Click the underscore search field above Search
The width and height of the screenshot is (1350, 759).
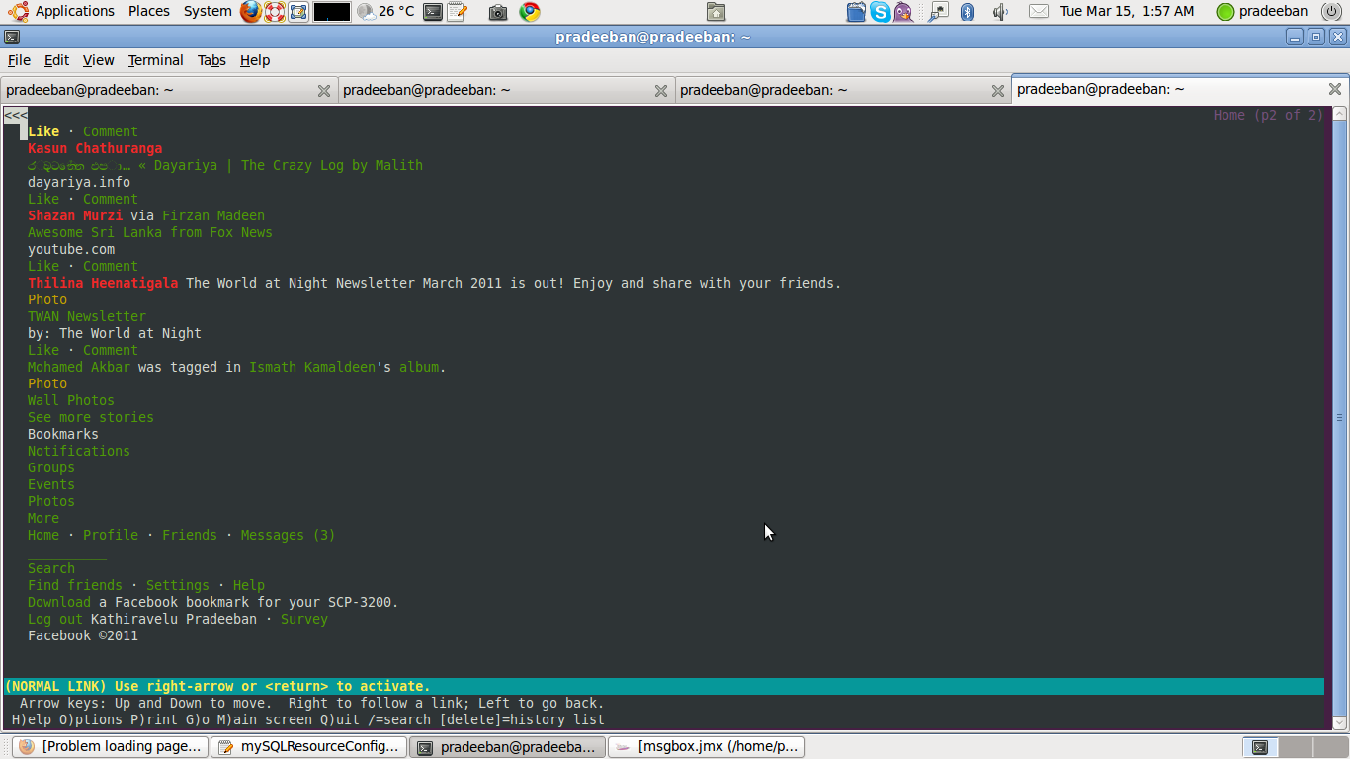pyautogui.click(x=67, y=554)
